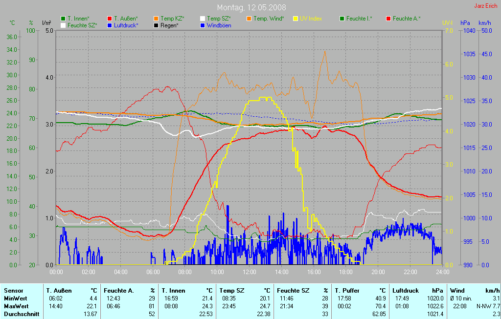
Task: Click the blue Windböen legend swatch
Action: tap(202, 25)
